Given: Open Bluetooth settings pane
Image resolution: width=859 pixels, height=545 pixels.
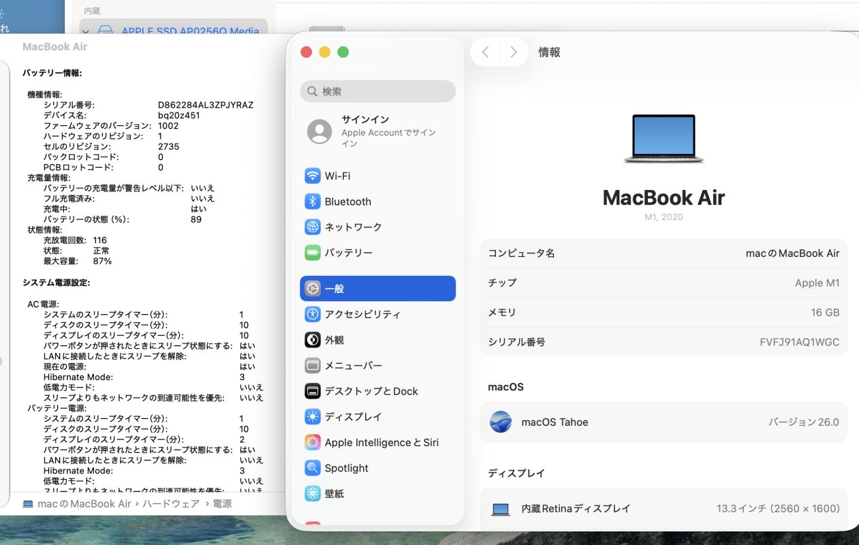Looking at the screenshot, I should point(347,202).
